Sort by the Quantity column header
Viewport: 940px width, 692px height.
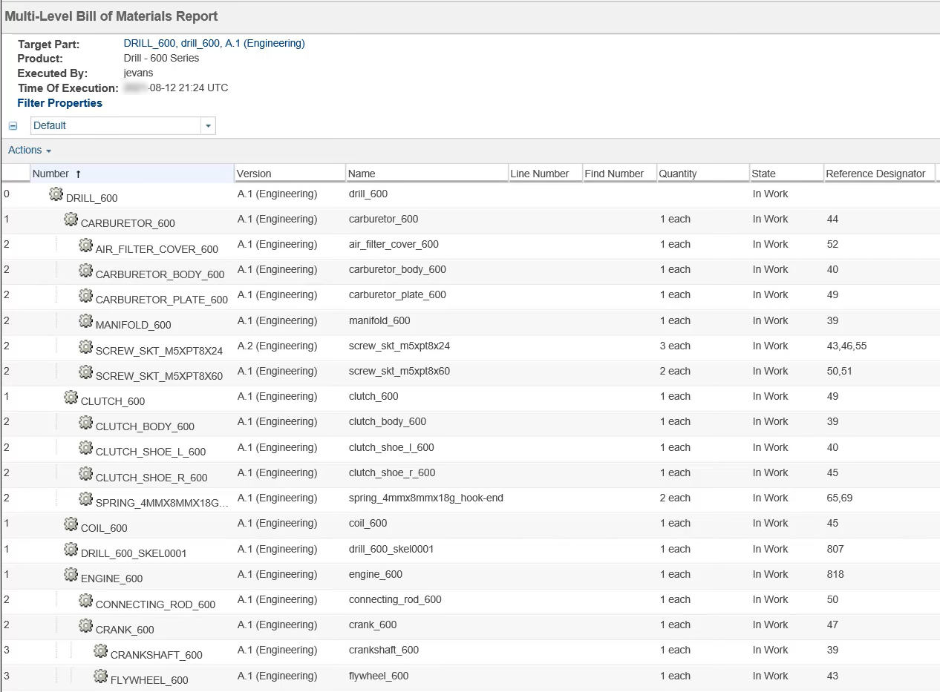703,174
